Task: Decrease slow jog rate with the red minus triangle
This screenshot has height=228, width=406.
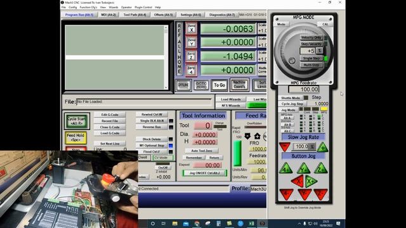Action: (285, 146)
